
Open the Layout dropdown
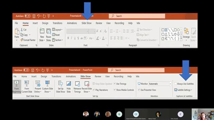[57, 30]
